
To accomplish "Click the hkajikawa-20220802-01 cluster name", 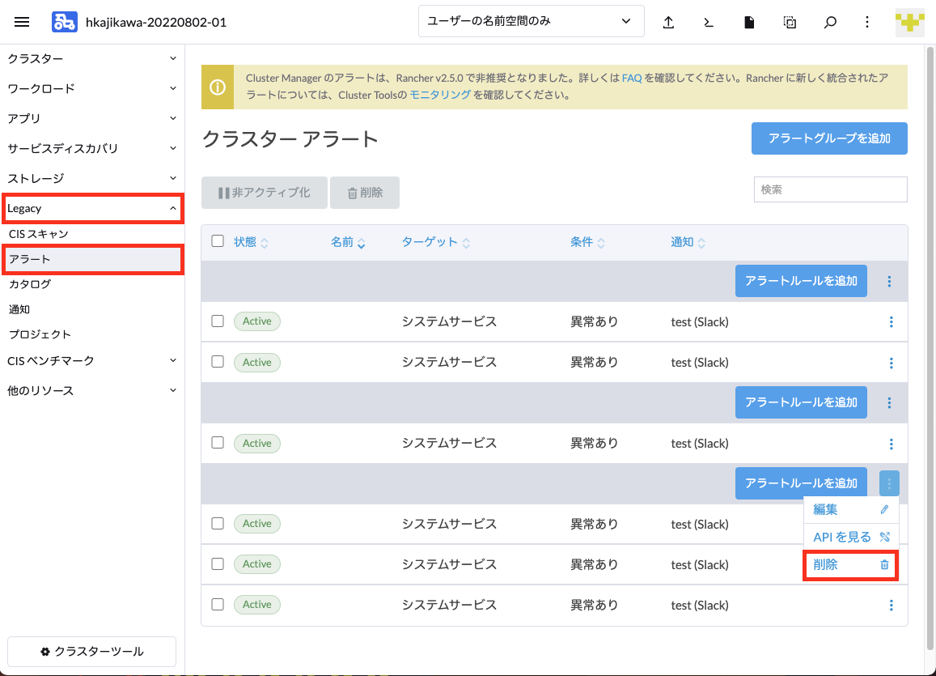I will 156,23.
